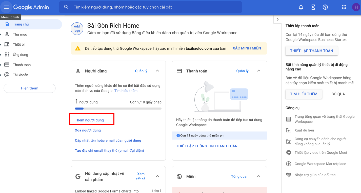Image resolution: width=361 pixels, height=193 pixels.
Task: Click Xóa người dùng link
Action: (88, 130)
